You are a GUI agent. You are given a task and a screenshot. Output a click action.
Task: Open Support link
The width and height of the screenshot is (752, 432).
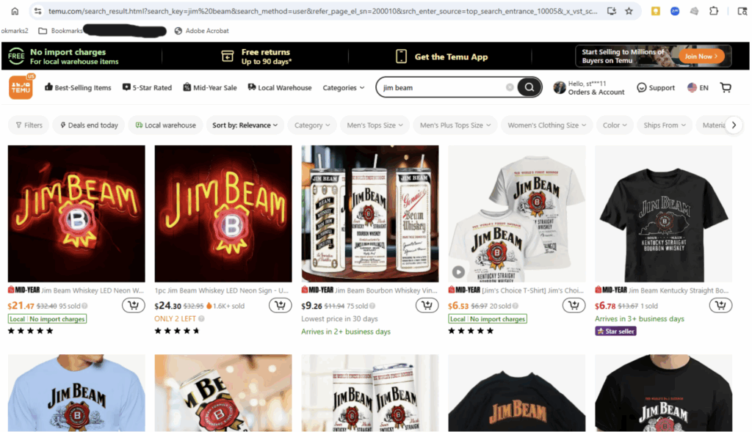click(656, 87)
